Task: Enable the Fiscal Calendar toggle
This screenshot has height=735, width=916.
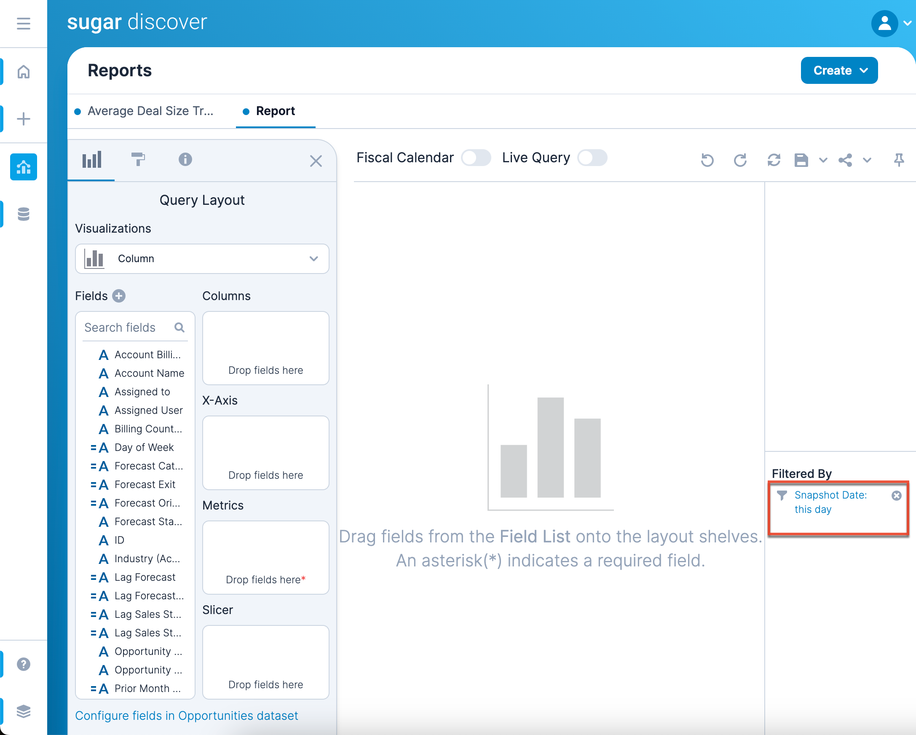Action: click(476, 158)
